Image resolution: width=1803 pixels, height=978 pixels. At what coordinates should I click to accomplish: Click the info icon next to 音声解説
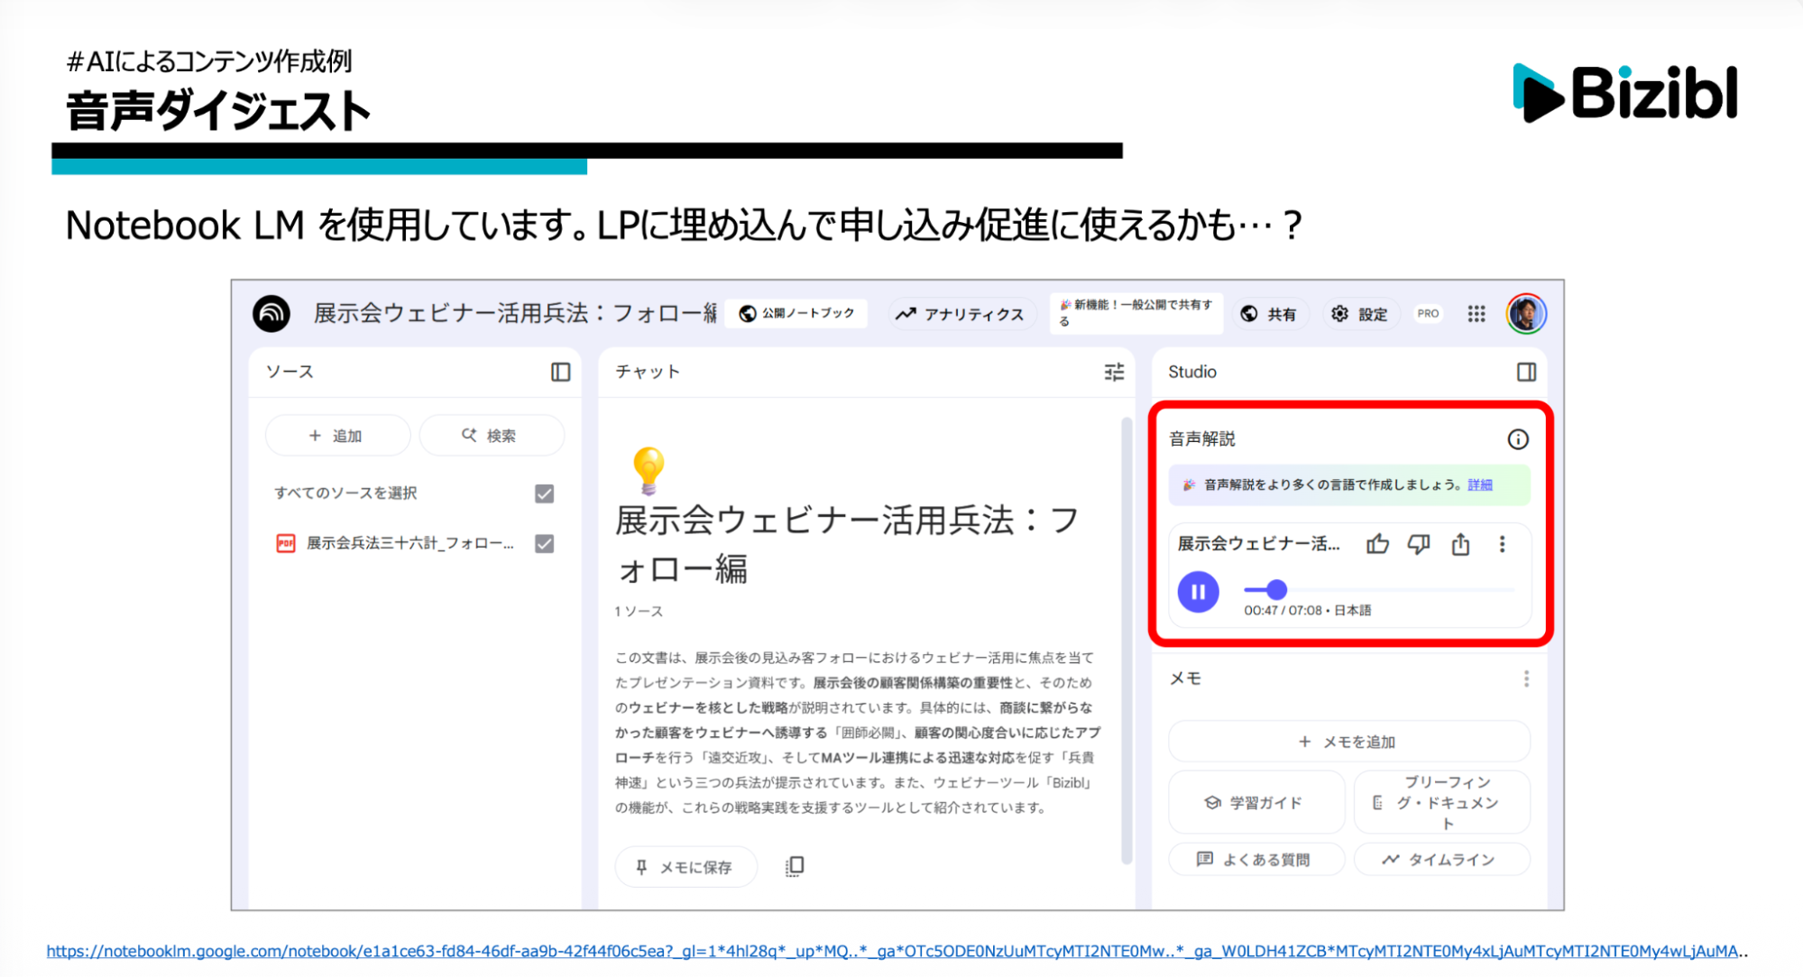(x=1518, y=439)
